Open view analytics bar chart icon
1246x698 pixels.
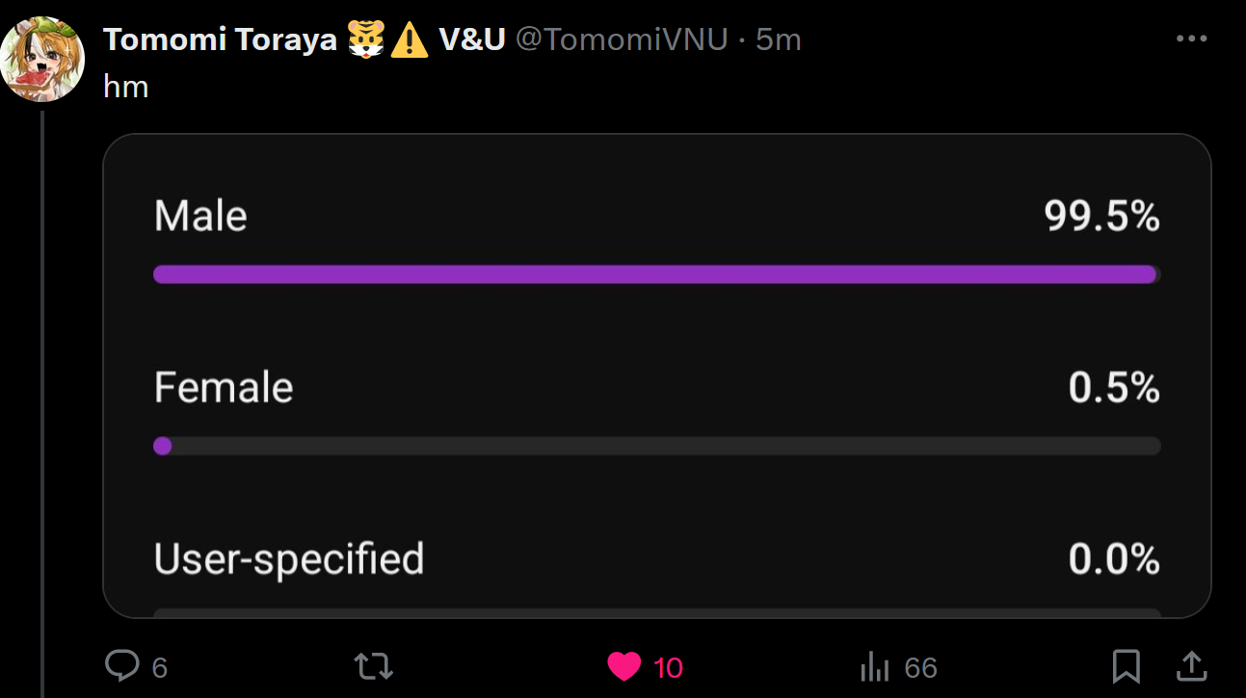(x=874, y=666)
